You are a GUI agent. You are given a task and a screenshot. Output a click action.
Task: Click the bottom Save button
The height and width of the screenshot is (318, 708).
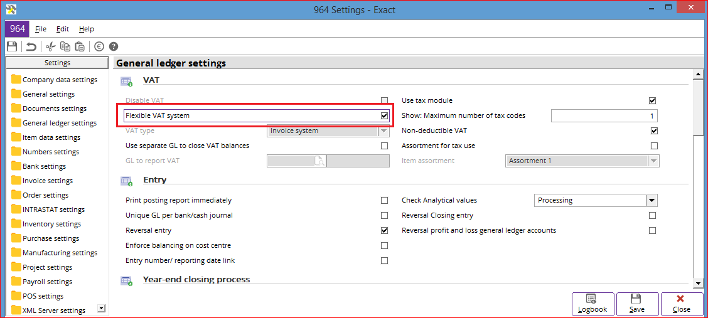(638, 304)
